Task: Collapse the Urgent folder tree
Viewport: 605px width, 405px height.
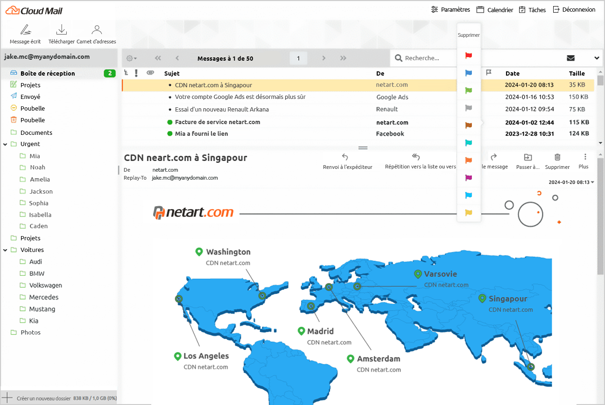Action: (5, 144)
